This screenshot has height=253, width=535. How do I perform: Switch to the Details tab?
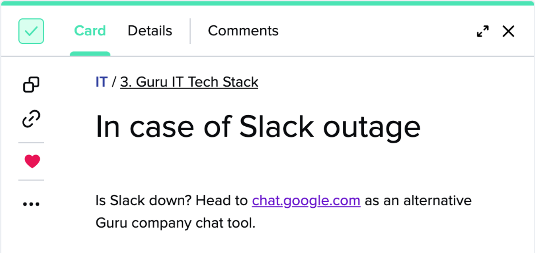(x=149, y=31)
